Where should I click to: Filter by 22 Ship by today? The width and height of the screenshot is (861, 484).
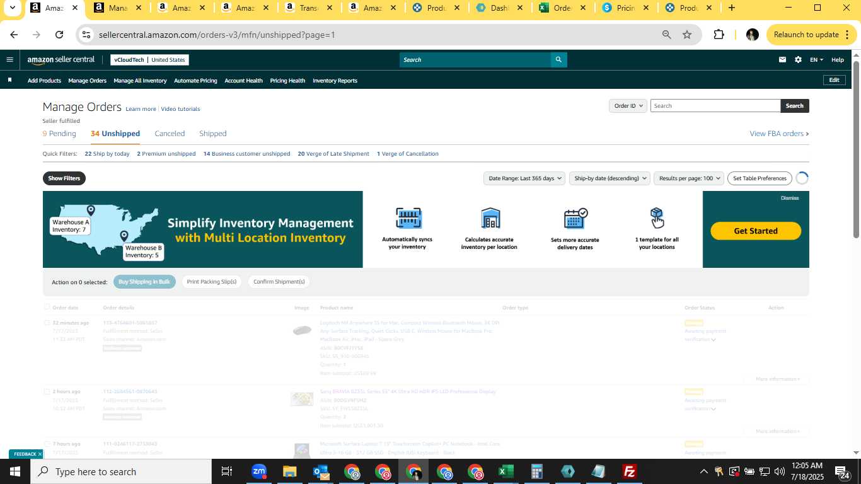click(107, 154)
